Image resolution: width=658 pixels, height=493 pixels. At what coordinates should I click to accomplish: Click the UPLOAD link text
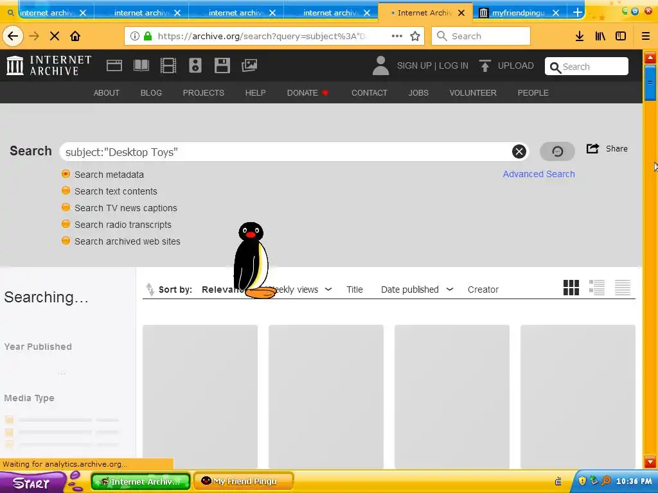[516, 66]
